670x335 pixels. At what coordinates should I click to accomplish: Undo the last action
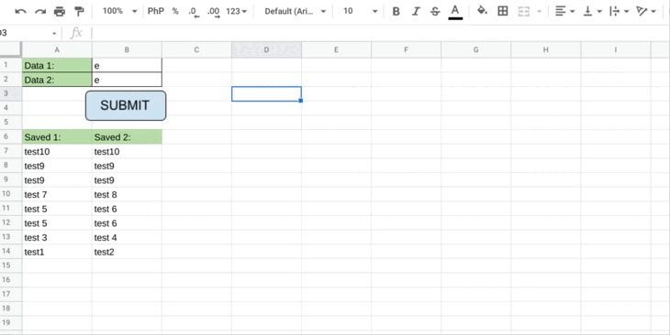pyautogui.click(x=20, y=12)
